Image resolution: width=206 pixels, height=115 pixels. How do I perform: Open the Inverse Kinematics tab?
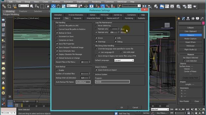point(76,15)
